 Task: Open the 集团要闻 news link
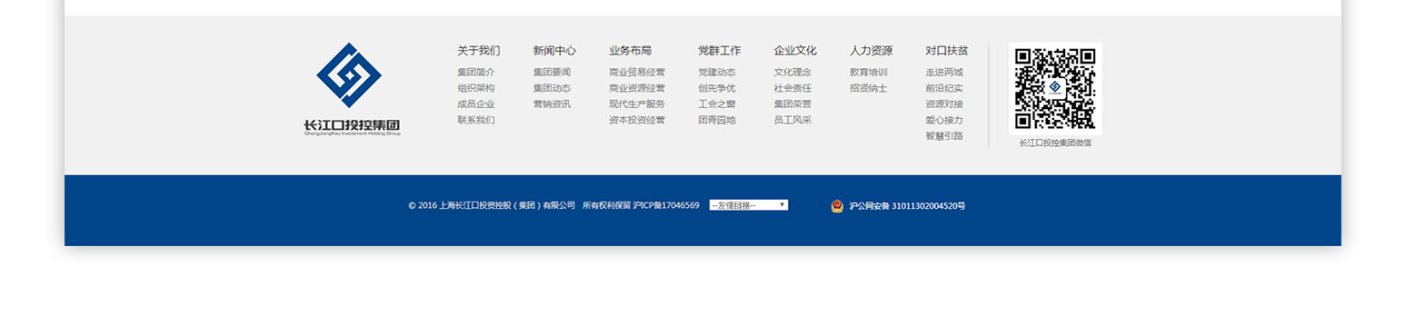coord(552,73)
